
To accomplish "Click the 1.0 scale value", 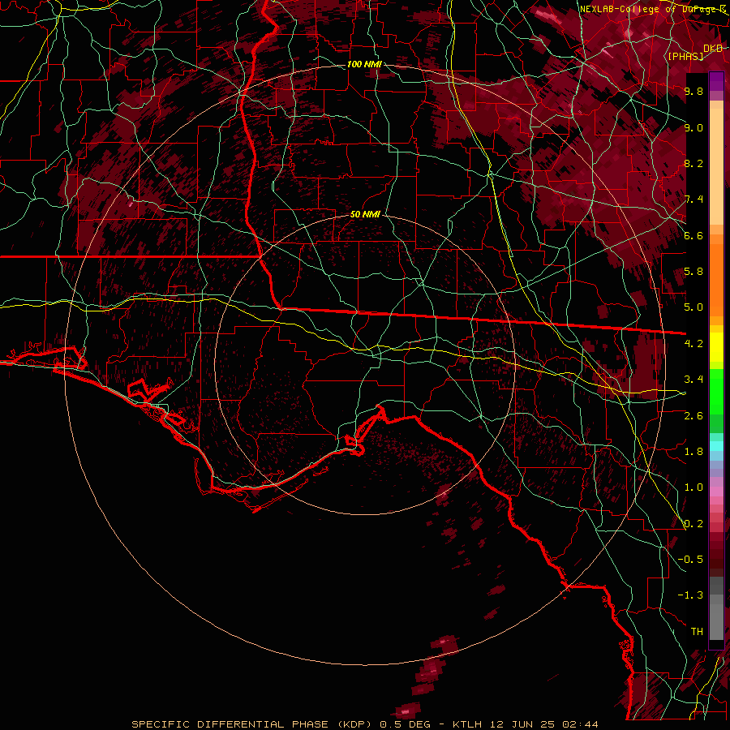I will click(x=693, y=487).
